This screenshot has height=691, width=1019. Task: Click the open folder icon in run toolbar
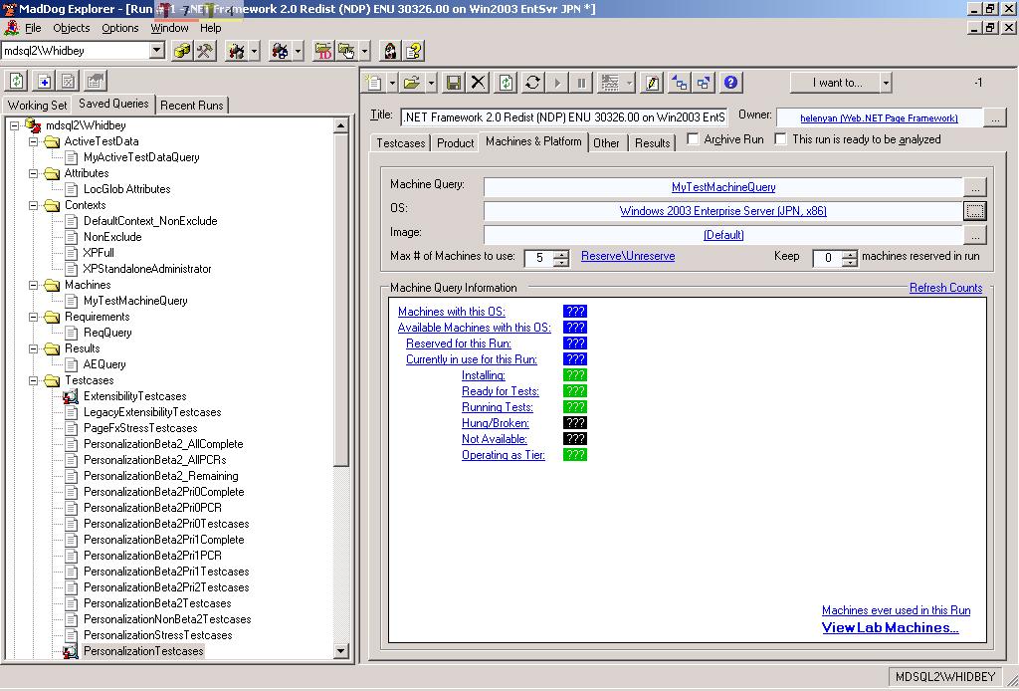coord(411,83)
